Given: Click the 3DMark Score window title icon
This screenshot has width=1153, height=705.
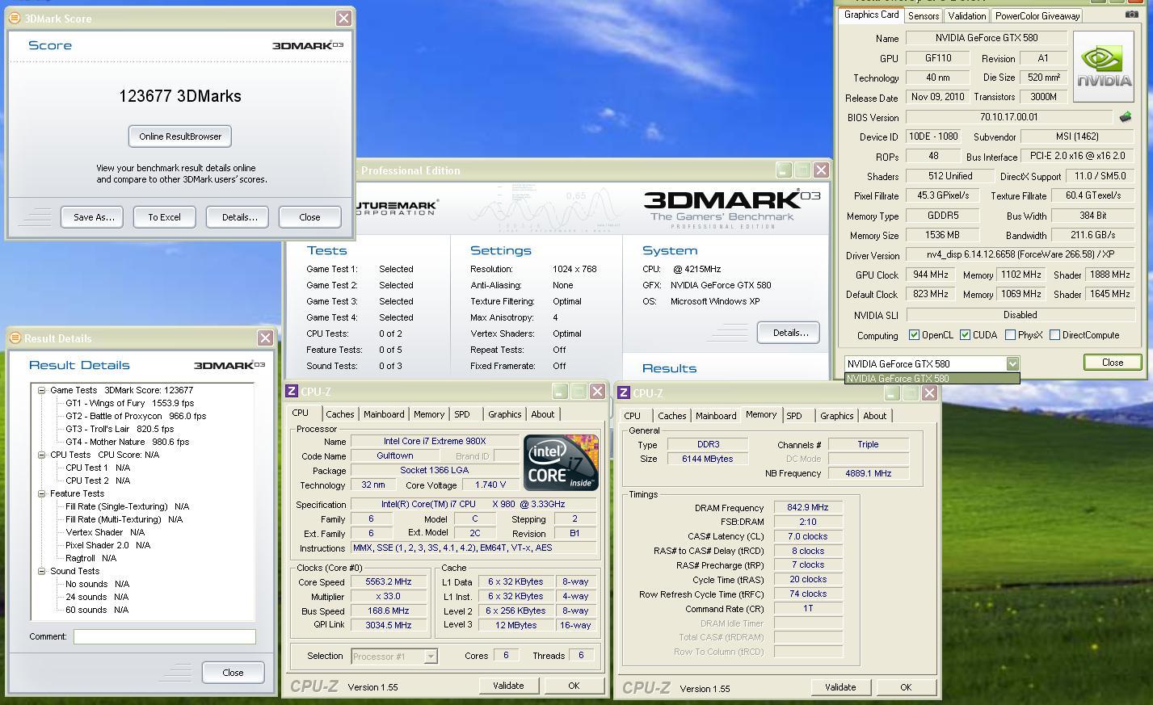Looking at the screenshot, I should tap(15, 18).
